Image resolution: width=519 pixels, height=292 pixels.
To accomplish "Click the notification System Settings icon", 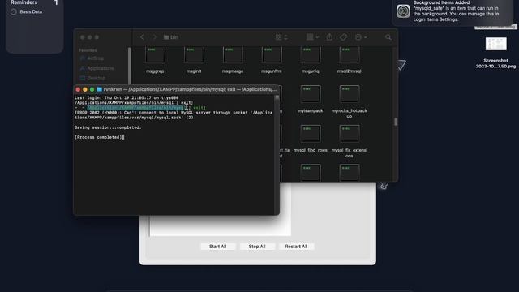I will coord(403,11).
